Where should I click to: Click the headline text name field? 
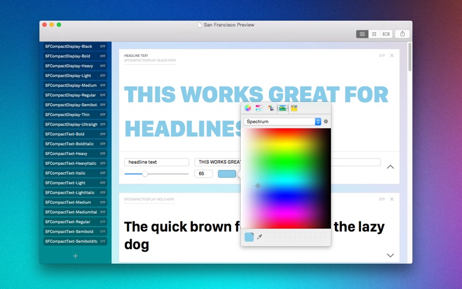coord(157,162)
